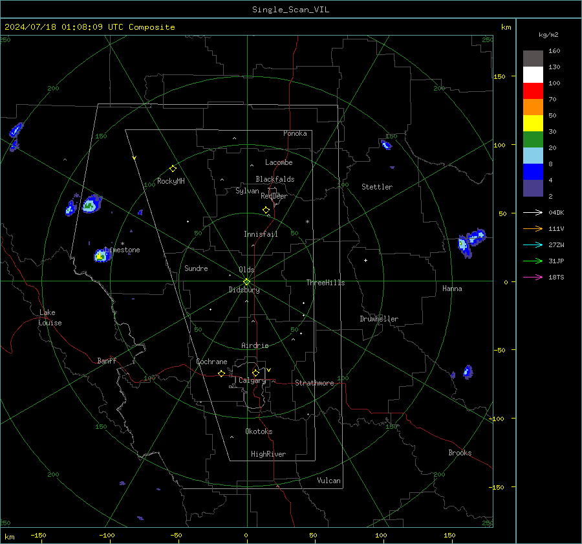Click the Stettler city label
Image resolution: width=582 pixels, height=544 pixels.
(377, 187)
